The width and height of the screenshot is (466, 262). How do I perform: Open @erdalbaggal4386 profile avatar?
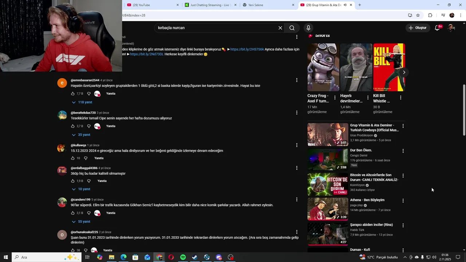click(x=62, y=170)
